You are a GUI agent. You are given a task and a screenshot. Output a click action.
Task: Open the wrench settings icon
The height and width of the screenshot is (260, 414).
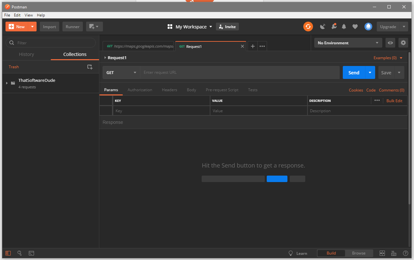(334, 27)
